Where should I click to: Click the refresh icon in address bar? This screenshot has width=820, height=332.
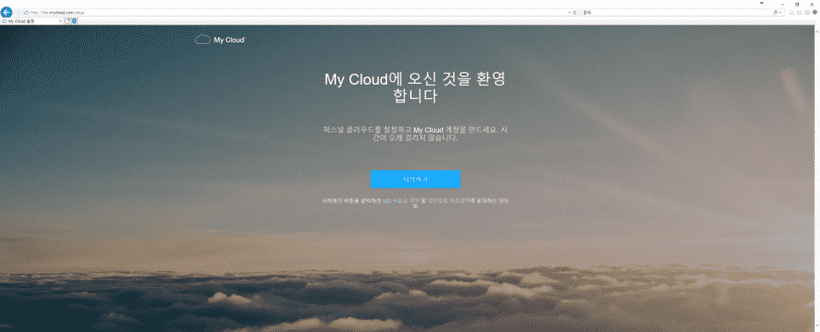[575, 13]
